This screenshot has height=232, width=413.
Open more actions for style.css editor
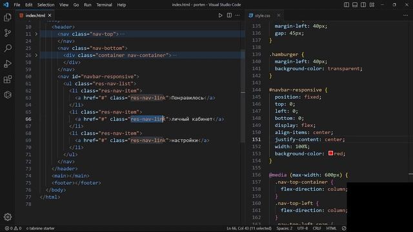405,15
